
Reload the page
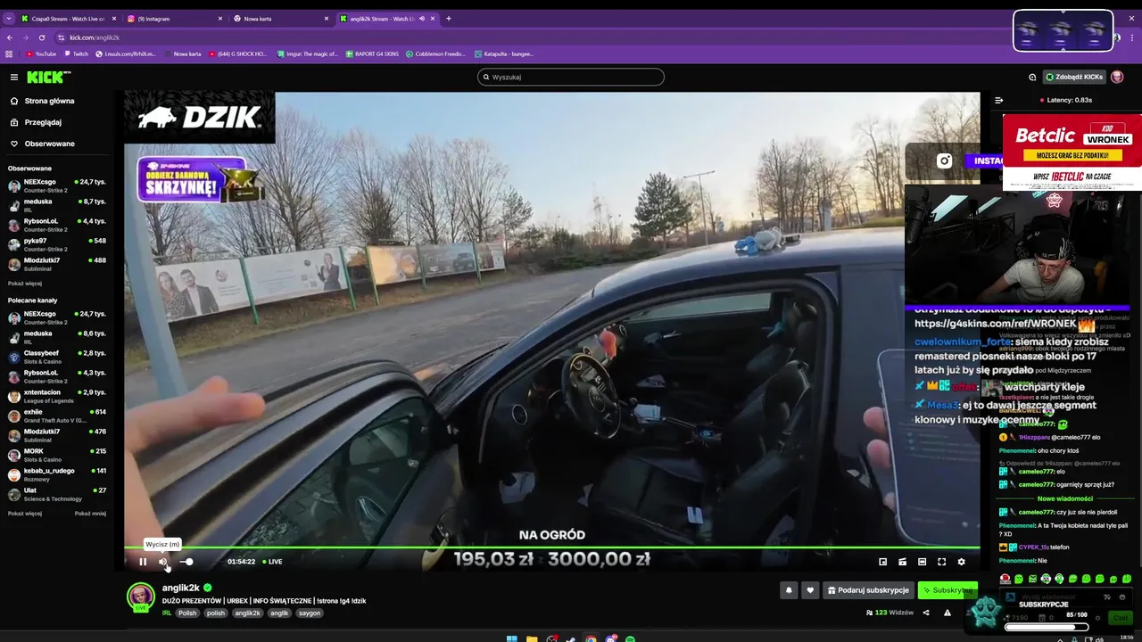41,37
